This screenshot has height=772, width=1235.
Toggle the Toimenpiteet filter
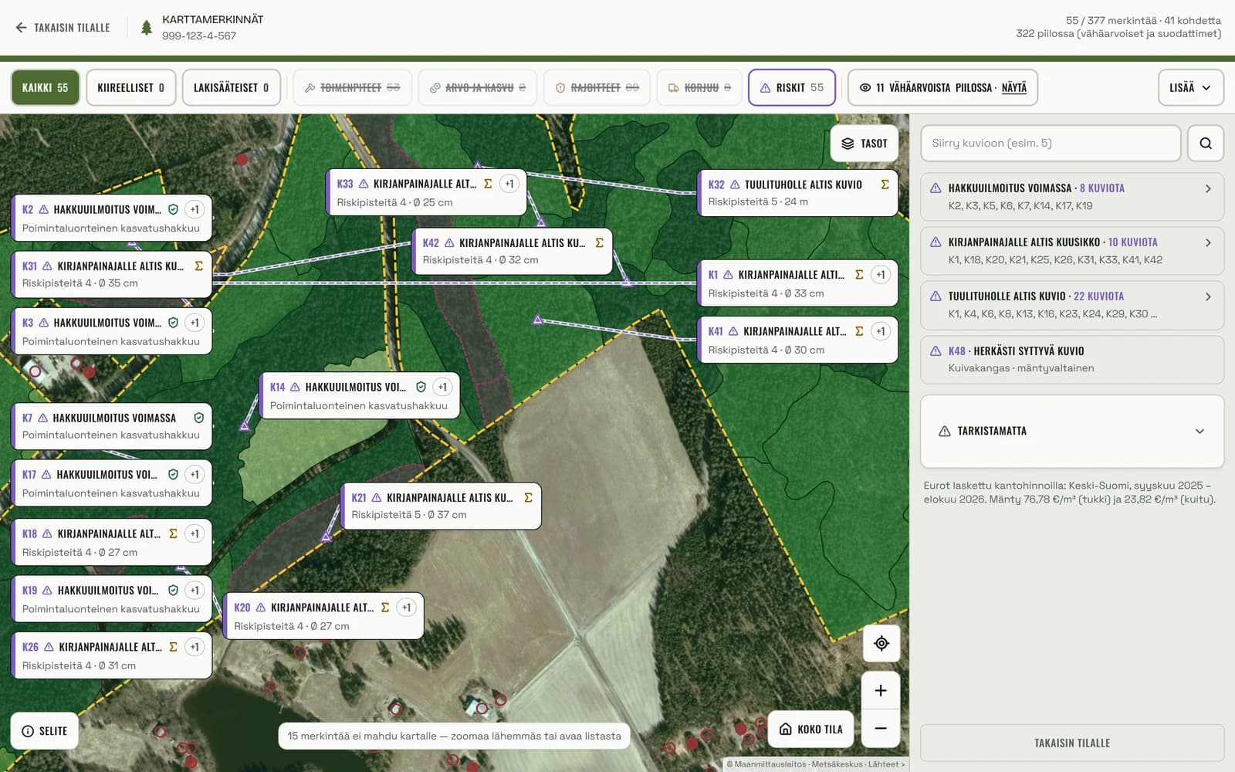[x=353, y=88]
